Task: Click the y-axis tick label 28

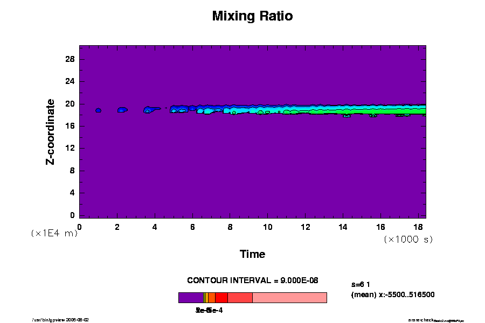Action: (x=70, y=59)
